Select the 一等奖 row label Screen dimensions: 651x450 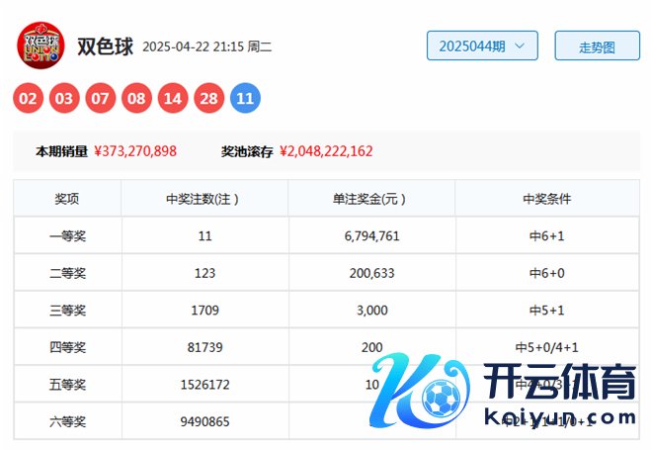(67, 236)
